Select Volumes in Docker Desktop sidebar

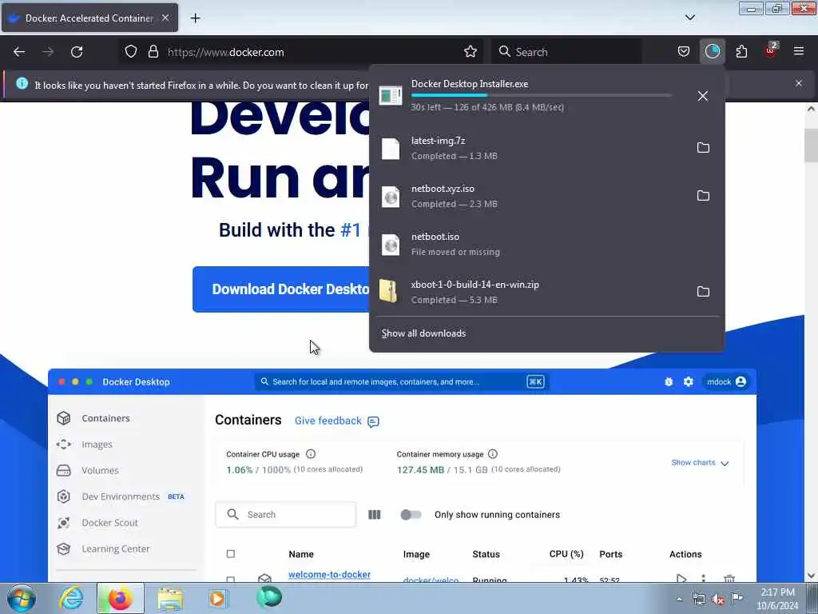click(x=100, y=470)
